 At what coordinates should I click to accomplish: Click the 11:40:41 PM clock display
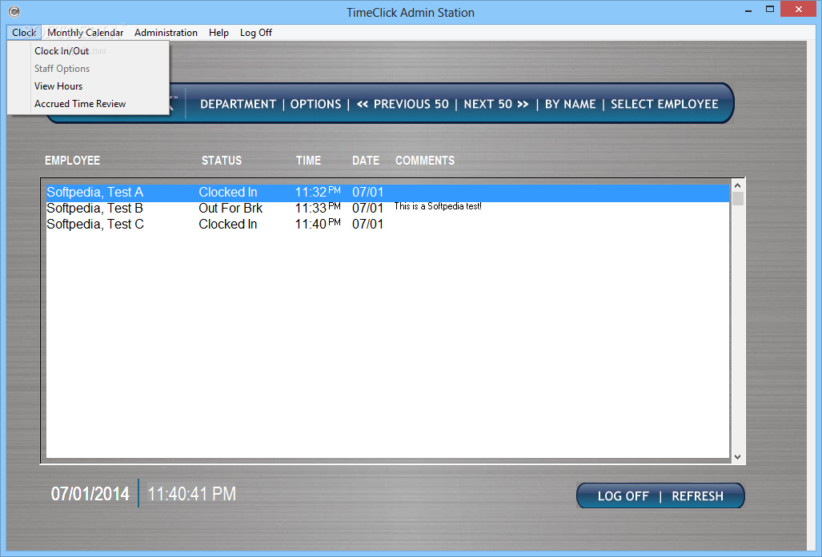click(191, 494)
